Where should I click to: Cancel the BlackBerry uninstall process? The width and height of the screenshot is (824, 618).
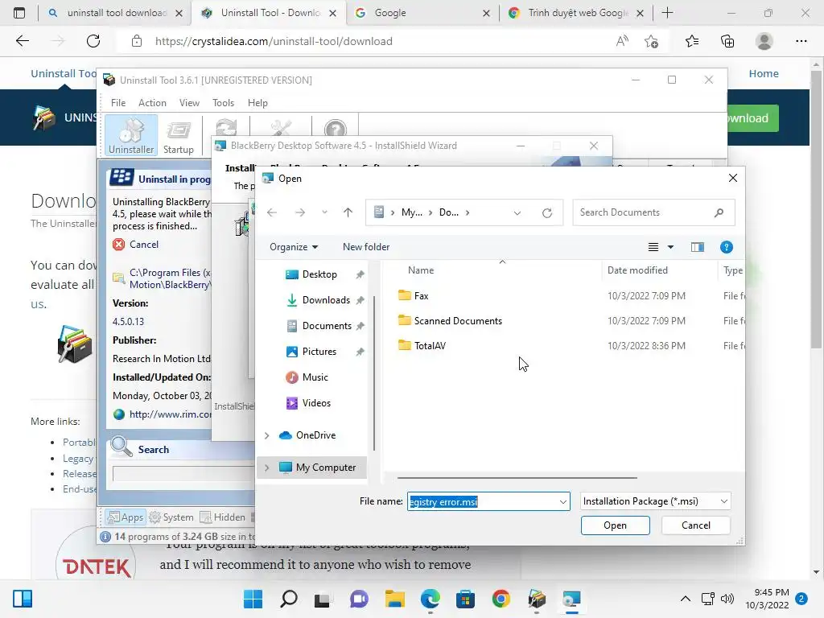coord(135,245)
